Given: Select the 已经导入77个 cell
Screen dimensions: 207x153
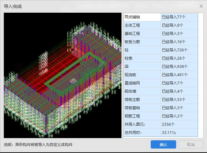Looking at the screenshot, I should pos(179,17).
